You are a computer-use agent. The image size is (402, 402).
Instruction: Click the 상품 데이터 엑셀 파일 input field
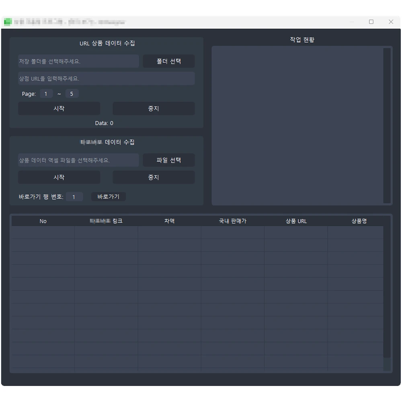tap(78, 160)
